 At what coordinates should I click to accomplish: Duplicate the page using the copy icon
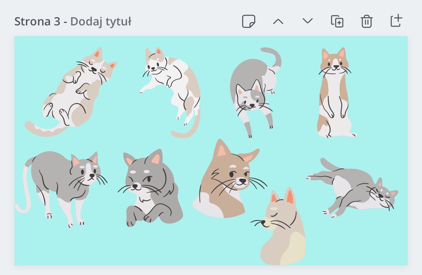tap(337, 21)
